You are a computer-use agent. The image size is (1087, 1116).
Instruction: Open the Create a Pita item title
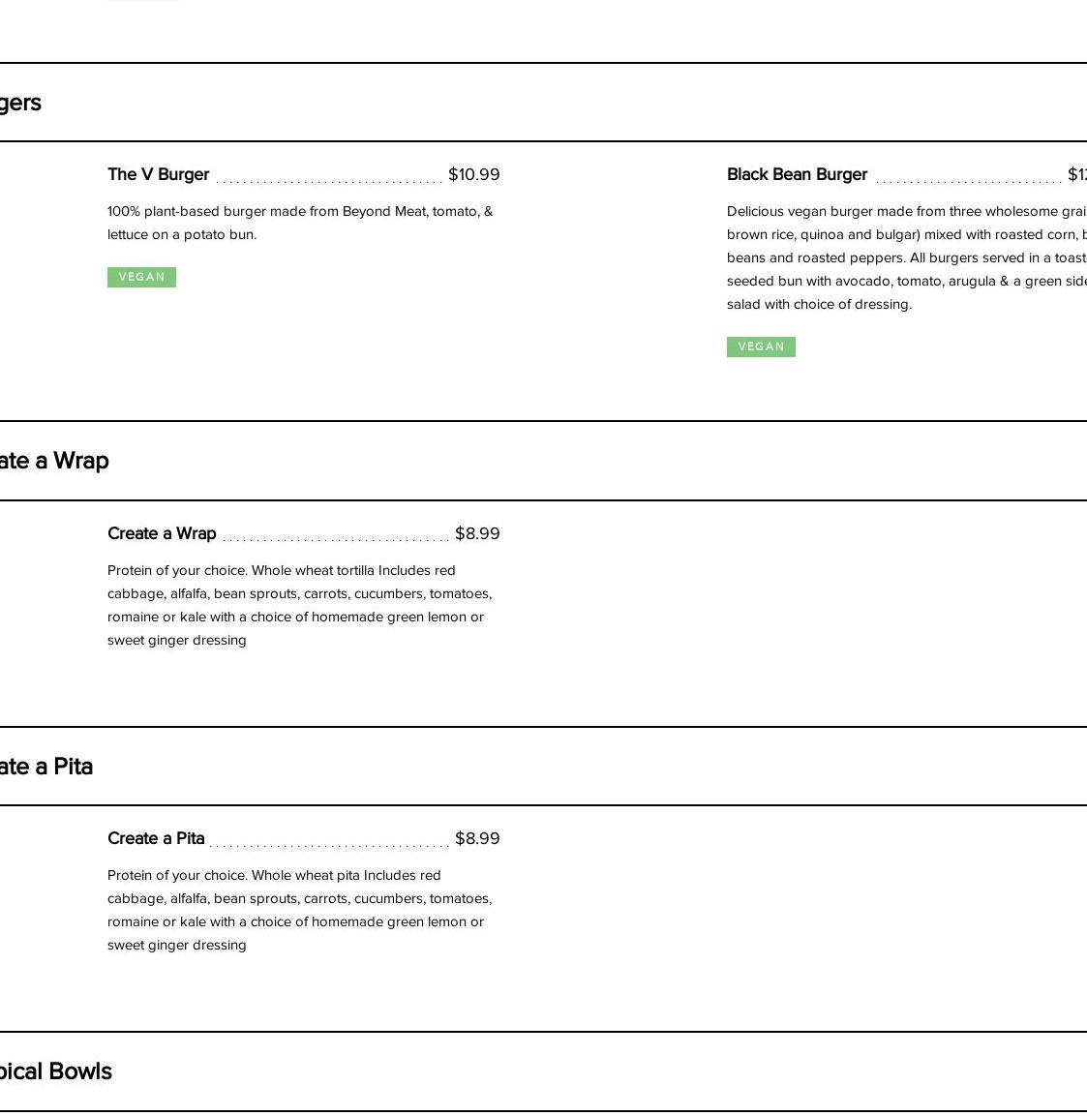[x=156, y=838]
